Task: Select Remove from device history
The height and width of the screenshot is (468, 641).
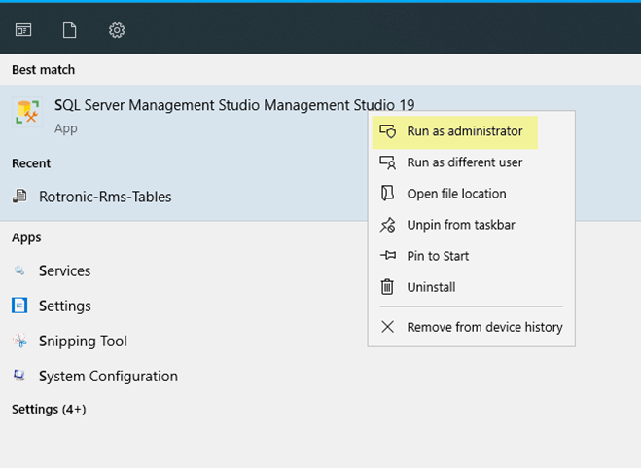Action: [x=472, y=327]
